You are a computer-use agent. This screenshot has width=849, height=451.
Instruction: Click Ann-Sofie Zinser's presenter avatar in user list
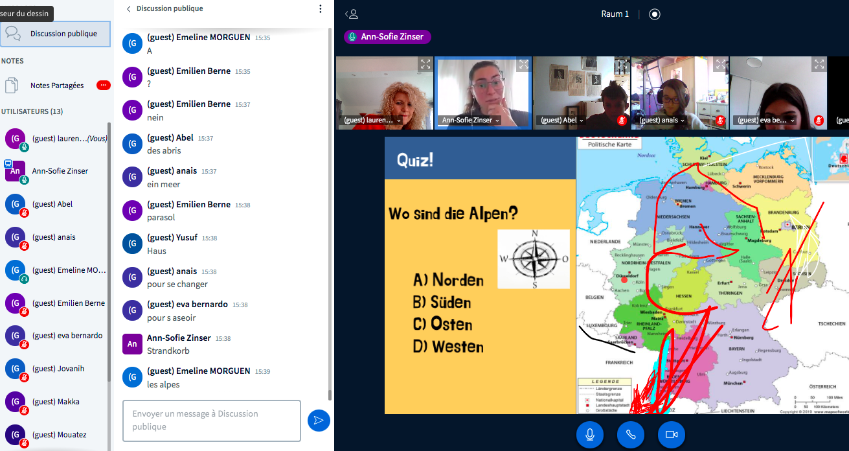pyautogui.click(x=15, y=172)
